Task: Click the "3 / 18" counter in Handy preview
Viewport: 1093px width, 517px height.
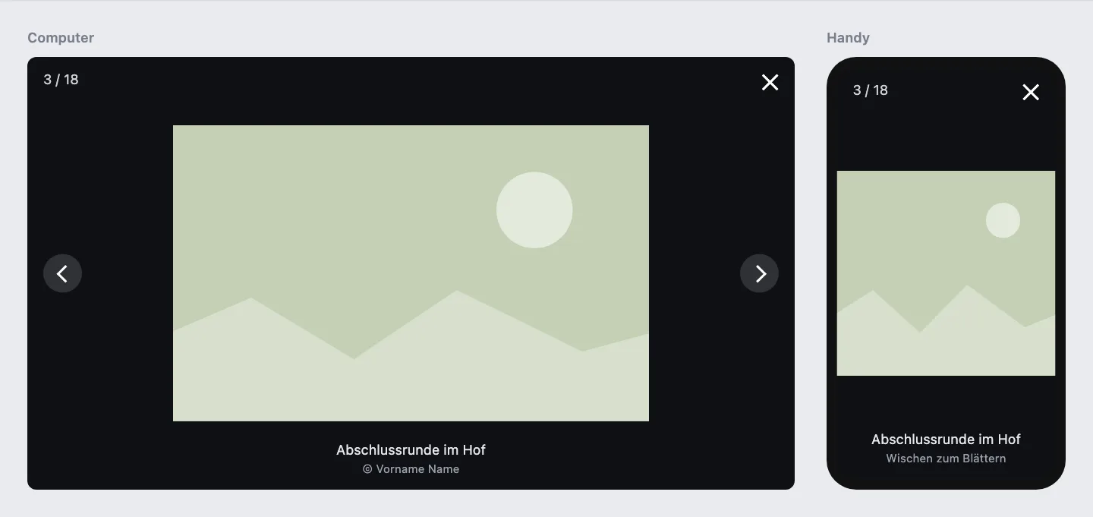Action: 871,90
